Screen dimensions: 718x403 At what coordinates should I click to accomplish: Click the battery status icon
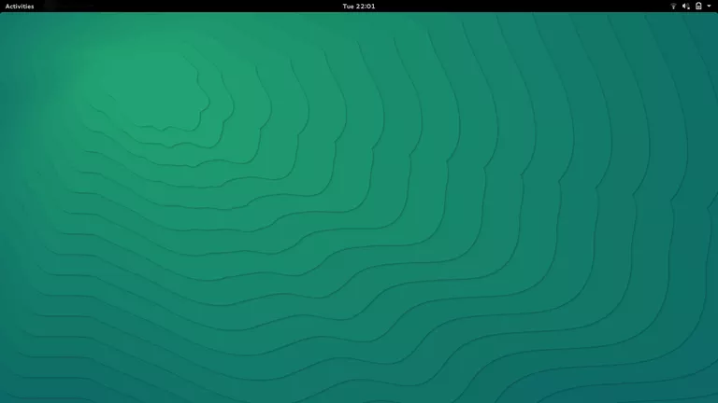tap(698, 6)
